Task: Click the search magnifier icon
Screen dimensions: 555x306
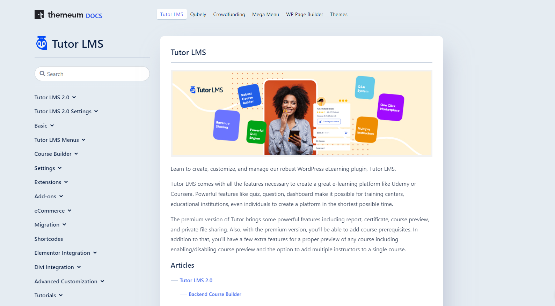Action: (43, 74)
